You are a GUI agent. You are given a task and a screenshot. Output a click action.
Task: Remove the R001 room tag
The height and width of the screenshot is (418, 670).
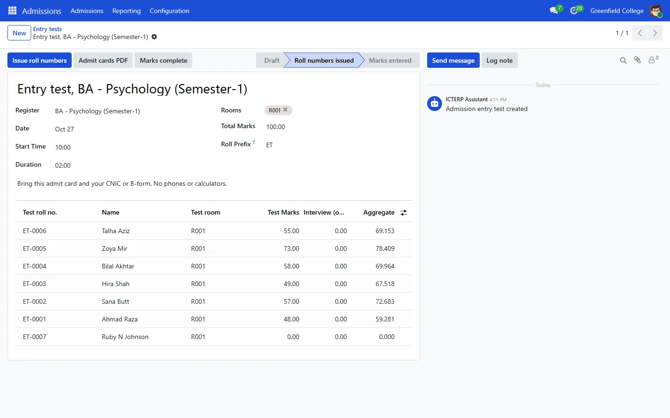pyautogui.click(x=285, y=110)
